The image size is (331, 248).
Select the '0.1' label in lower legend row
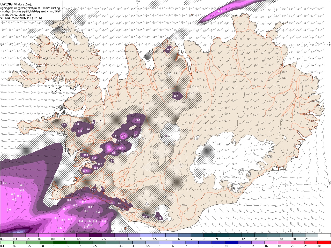(2, 246)
